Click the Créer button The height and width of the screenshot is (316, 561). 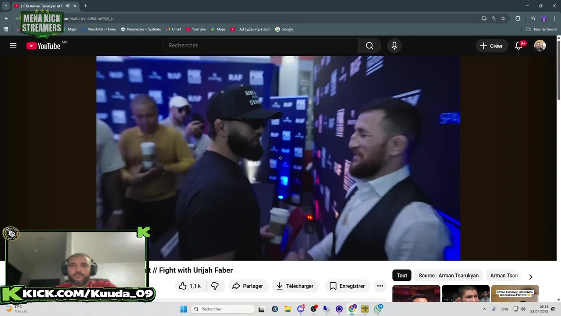click(492, 46)
